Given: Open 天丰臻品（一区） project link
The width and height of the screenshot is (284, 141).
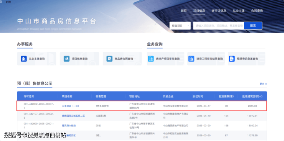Looking at the screenshot, I should coord(71,106).
